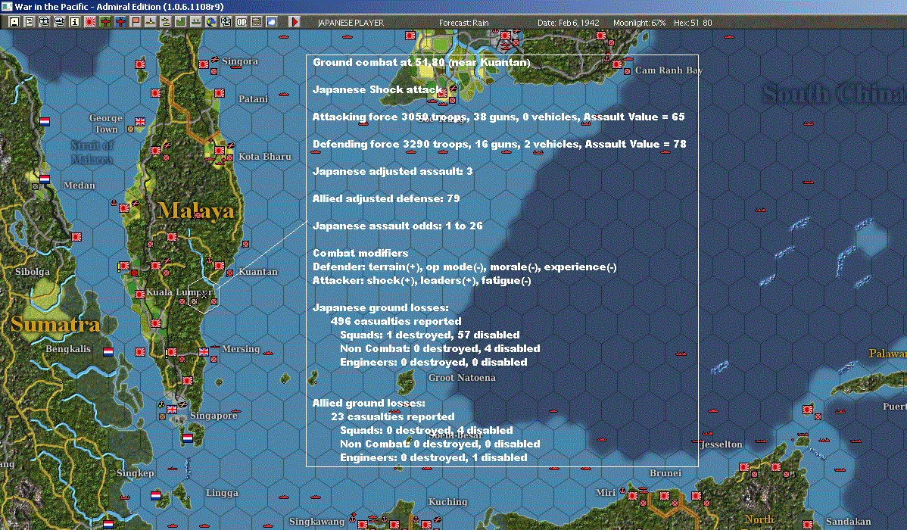Viewport: 907px width, 530px height.
Task: Click the rising sun flag toolbar icon
Action: pos(89,22)
